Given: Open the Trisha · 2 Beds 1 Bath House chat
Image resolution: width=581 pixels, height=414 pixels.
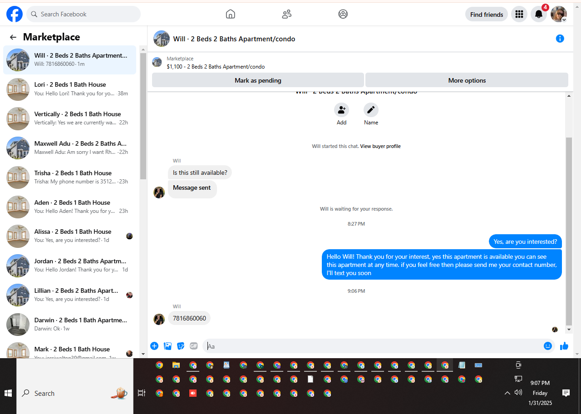Looking at the screenshot, I should tap(70, 177).
